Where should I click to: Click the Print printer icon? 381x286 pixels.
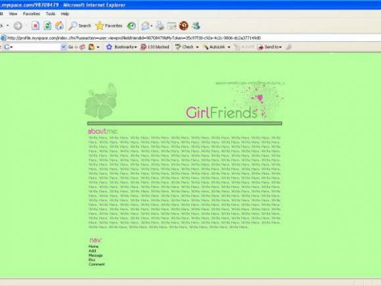(160, 26)
